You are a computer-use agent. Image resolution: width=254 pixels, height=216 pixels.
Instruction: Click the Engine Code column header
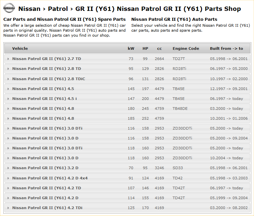point(186,48)
